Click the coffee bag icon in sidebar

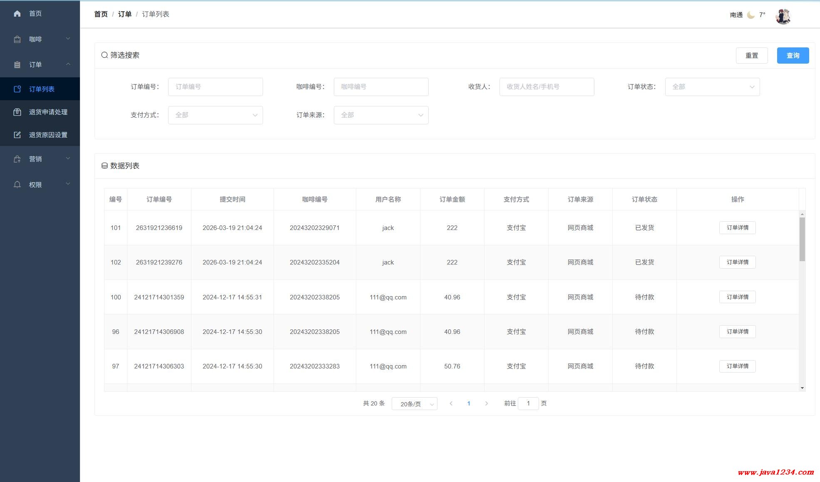click(17, 40)
